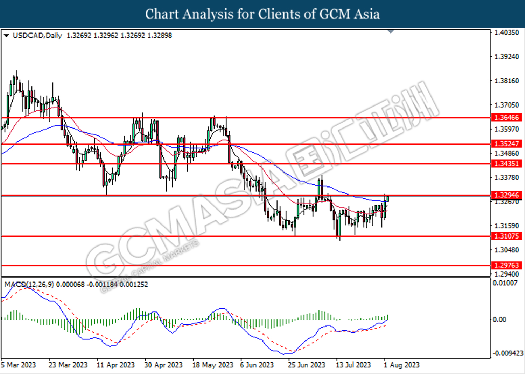The image size is (525, 374).
Task: Click the 18 May 2023 date label
Action: tap(213, 365)
